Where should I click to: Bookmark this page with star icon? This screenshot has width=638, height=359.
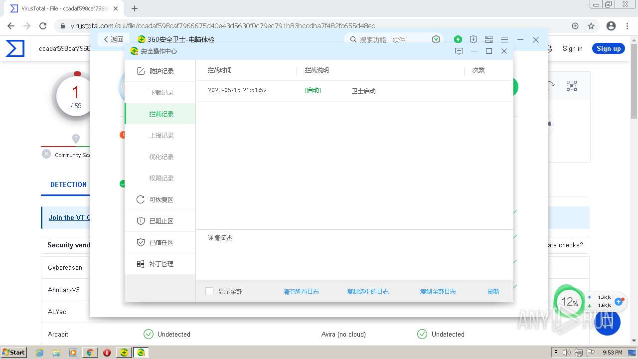[591, 26]
